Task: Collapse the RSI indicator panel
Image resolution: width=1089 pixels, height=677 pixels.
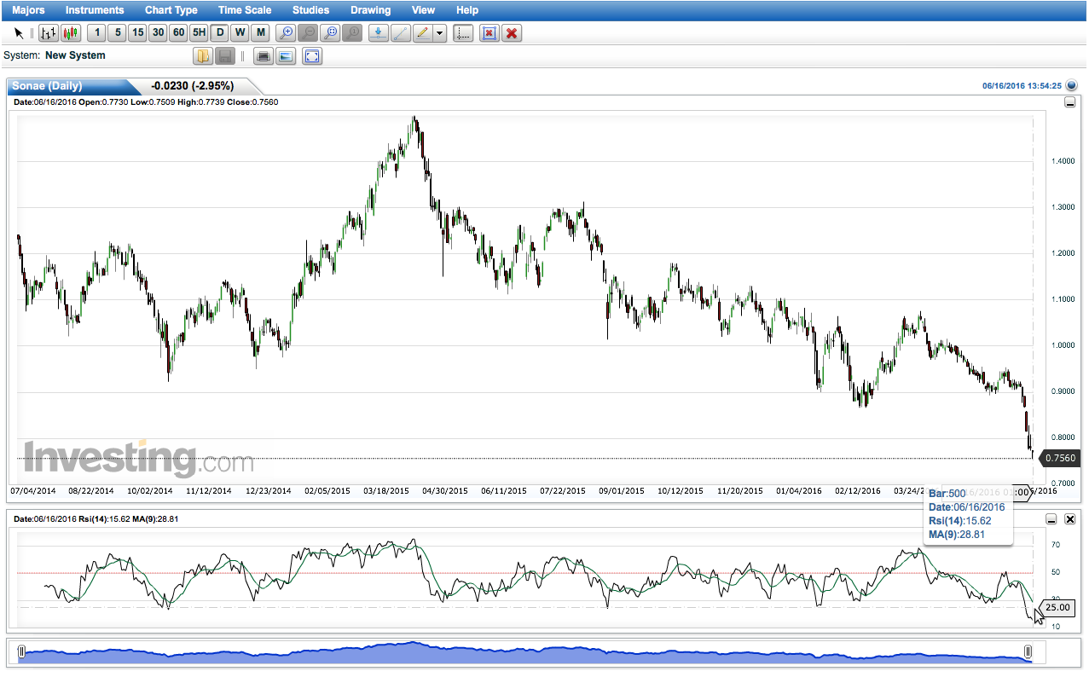Action: (1052, 518)
